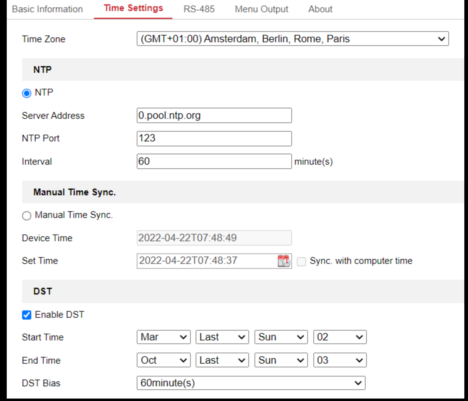Click the Interval minutes input field

(214, 161)
